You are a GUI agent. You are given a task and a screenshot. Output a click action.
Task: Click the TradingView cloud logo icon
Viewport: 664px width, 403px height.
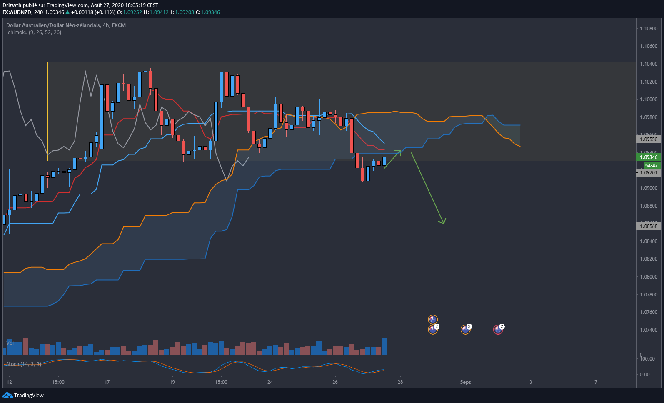click(7, 395)
